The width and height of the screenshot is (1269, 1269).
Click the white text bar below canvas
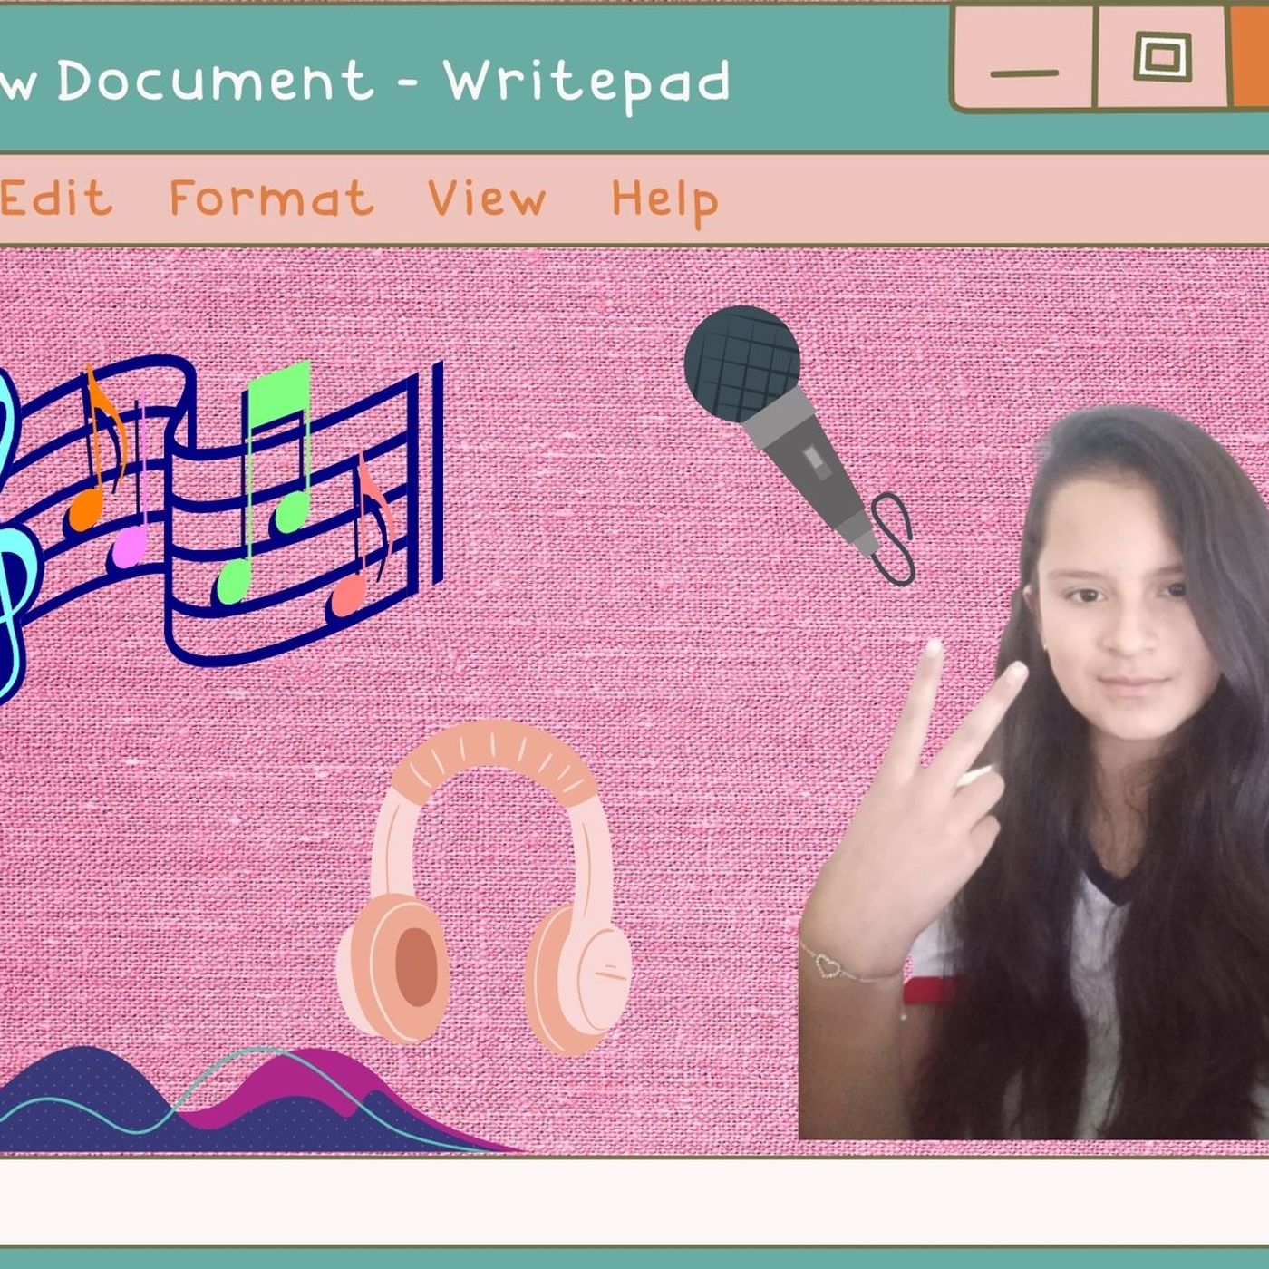point(634,1201)
